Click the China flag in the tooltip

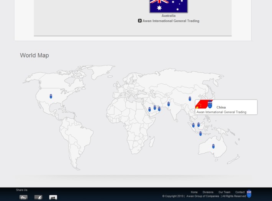[201, 104]
